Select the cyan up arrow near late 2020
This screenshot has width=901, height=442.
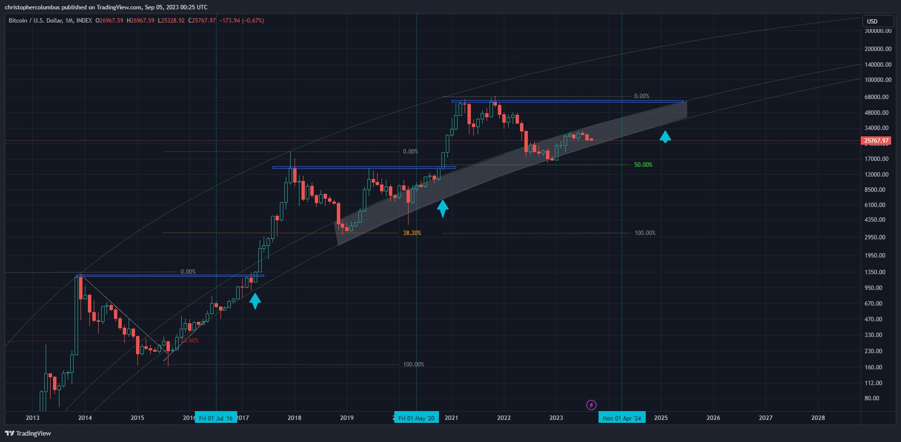point(442,208)
